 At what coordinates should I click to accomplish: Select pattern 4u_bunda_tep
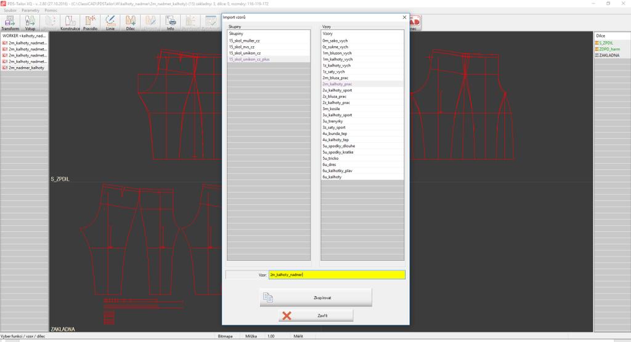click(362, 133)
